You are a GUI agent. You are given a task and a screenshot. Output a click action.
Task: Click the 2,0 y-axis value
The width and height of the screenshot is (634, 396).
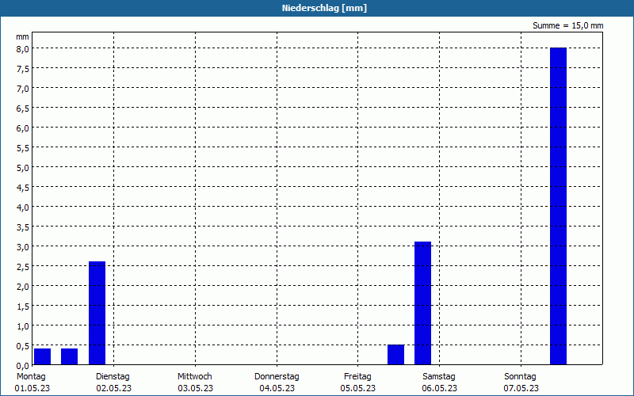point(23,286)
